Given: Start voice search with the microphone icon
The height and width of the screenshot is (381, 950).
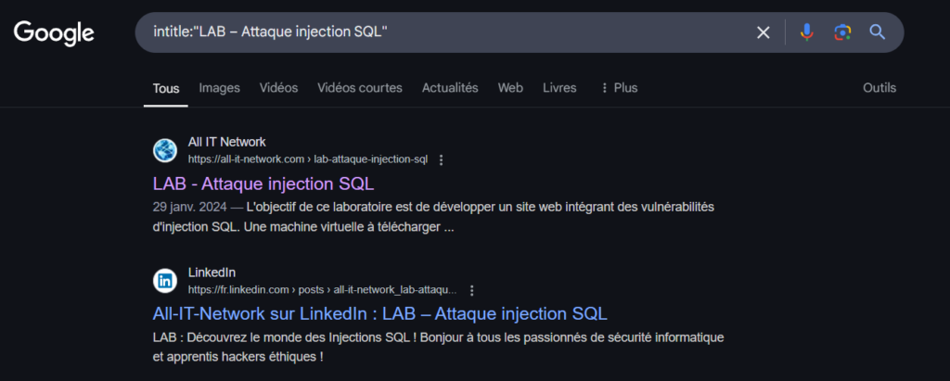Looking at the screenshot, I should pyautogui.click(x=807, y=32).
